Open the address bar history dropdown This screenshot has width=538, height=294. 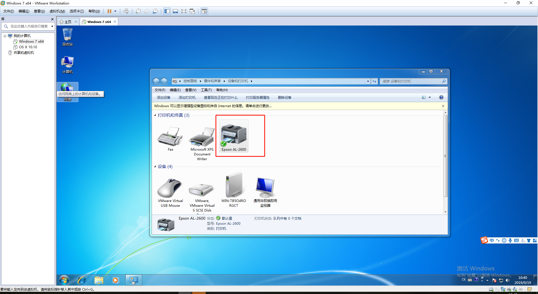[x=368, y=81]
